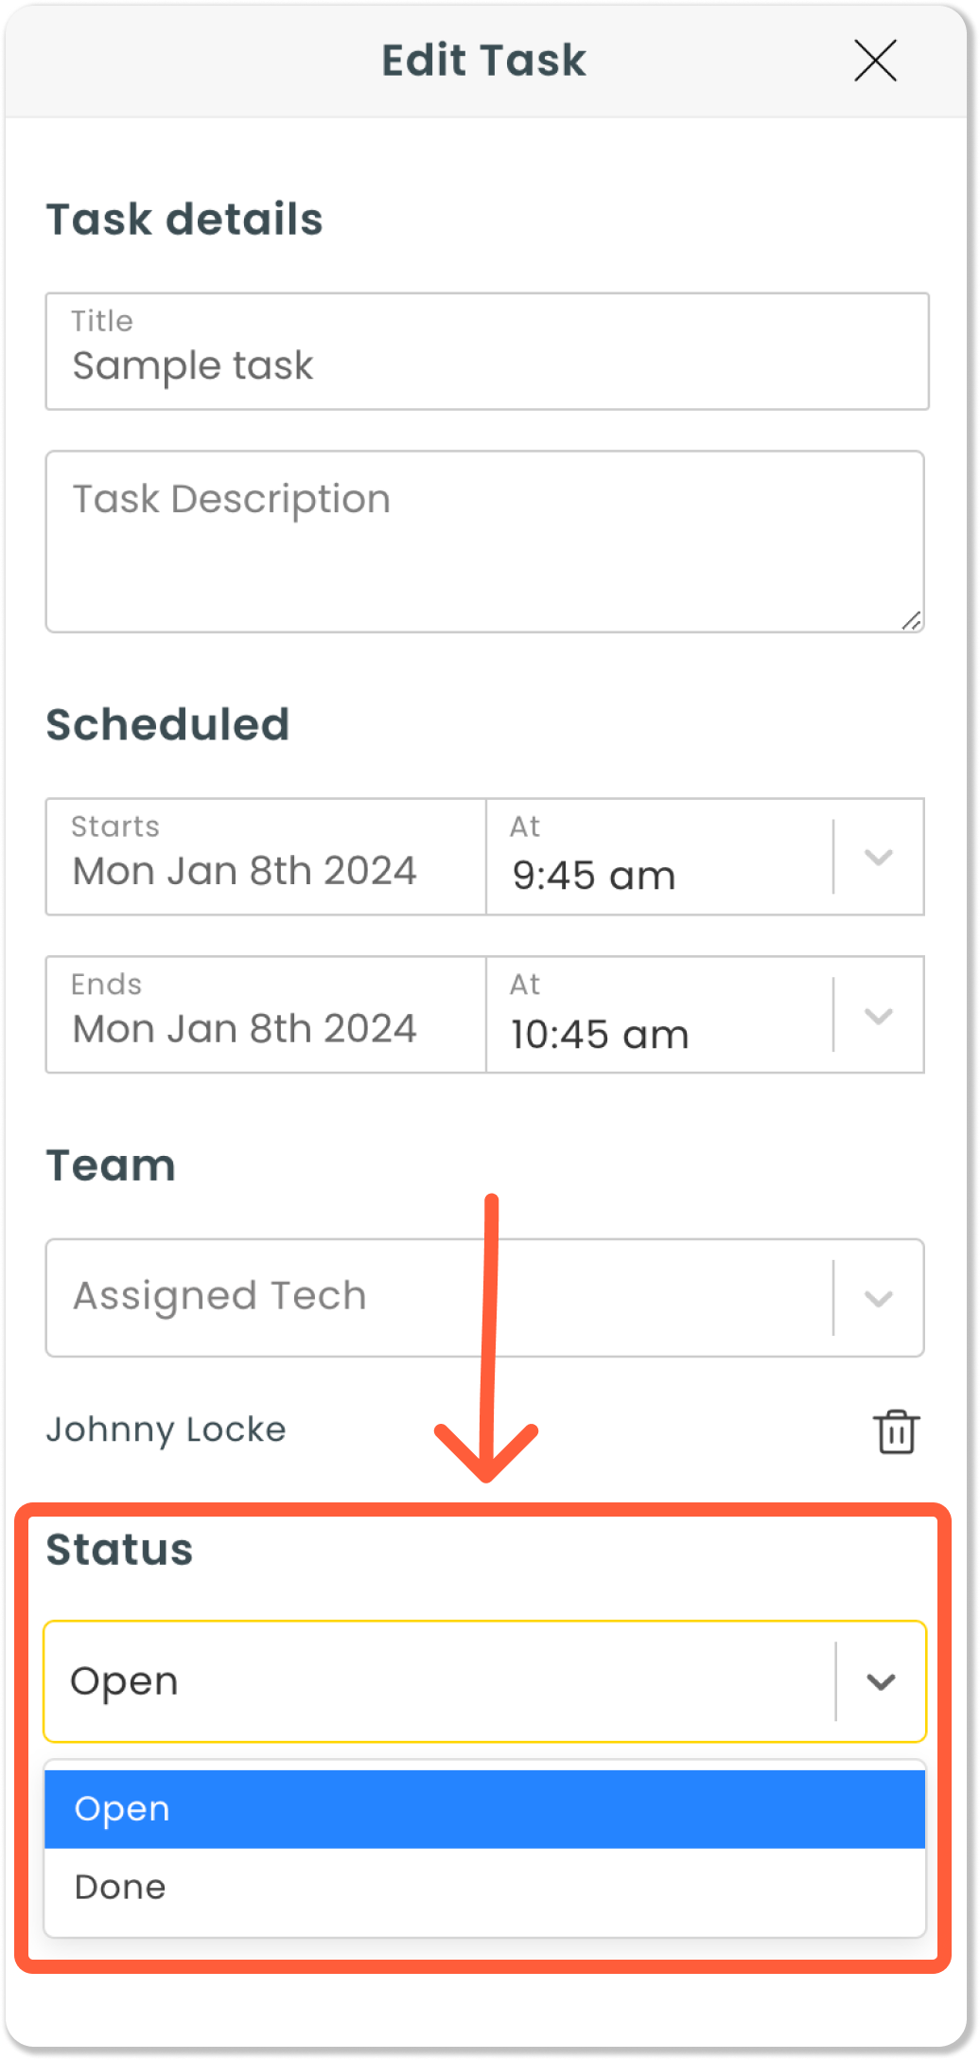Image resolution: width=980 pixels, height=2060 pixels.
Task: Click the 9:45 am start time
Action: tap(592, 876)
